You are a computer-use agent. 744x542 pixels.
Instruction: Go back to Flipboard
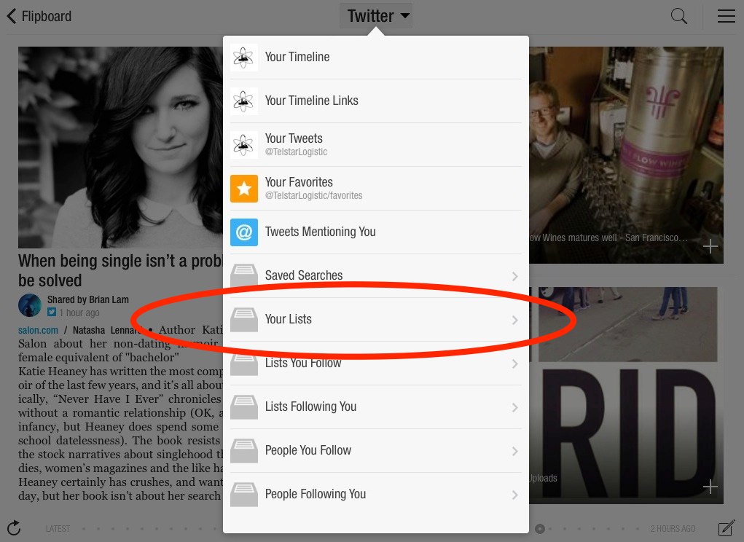point(39,16)
